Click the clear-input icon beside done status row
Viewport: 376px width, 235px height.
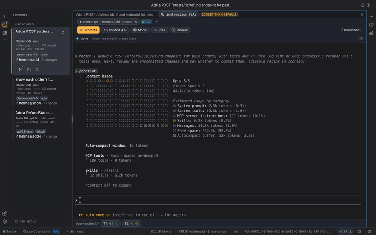coord(360,39)
